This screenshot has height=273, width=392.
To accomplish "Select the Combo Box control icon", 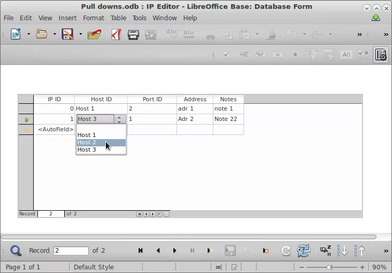I will pyautogui.click(x=329, y=54).
